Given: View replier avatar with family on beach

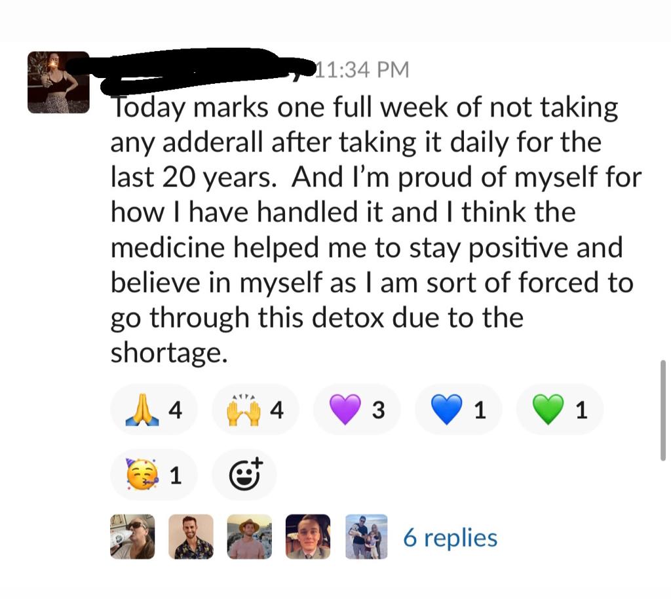Looking at the screenshot, I should (367, 537).
